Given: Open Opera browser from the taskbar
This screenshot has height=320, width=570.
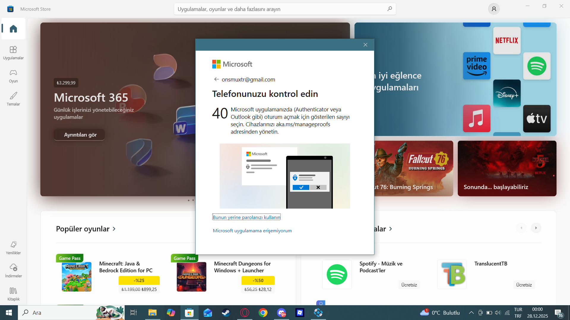Looking at the screenshot, I should point(245,313).
